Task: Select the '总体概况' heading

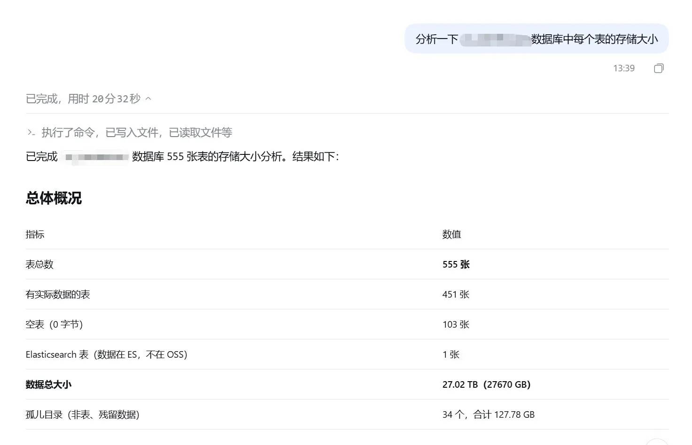Action: tap(54, 198)
